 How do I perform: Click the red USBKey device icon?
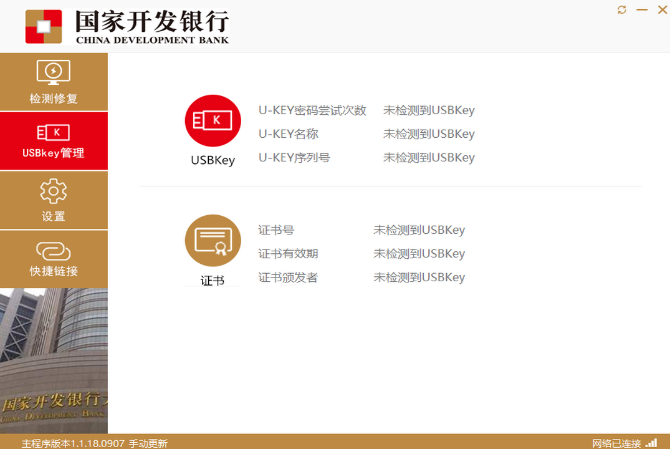coord(213,122)
